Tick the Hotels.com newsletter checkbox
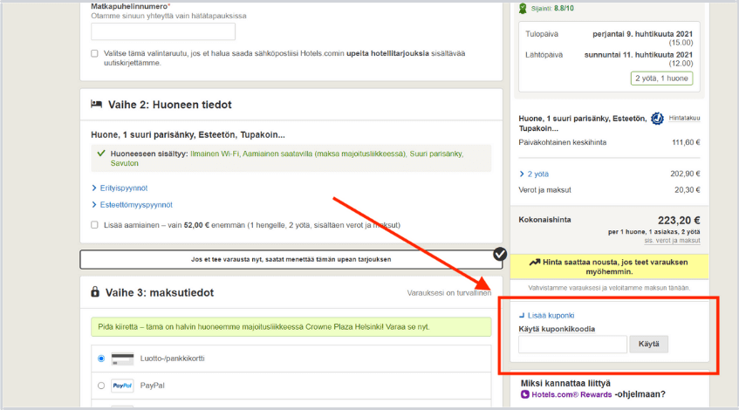Screen dimensions: 739x410 pyautogui.click(x=94, y=53)
